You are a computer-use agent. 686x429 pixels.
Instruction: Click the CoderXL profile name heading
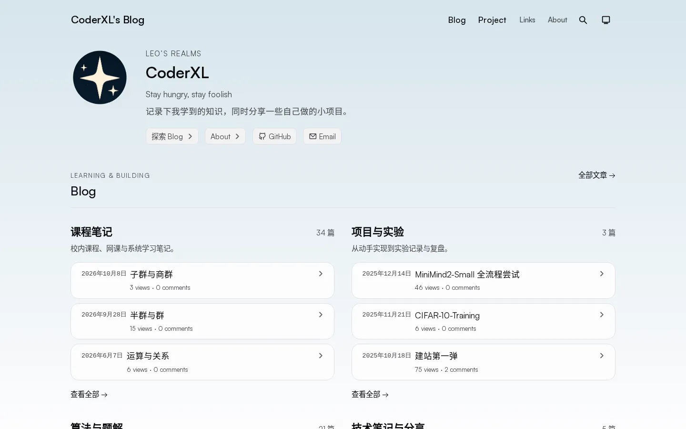(177, 73)
